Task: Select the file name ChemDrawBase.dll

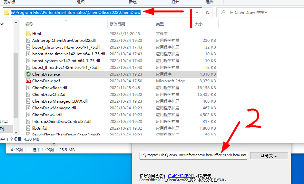Action: [x=50, y=87]
